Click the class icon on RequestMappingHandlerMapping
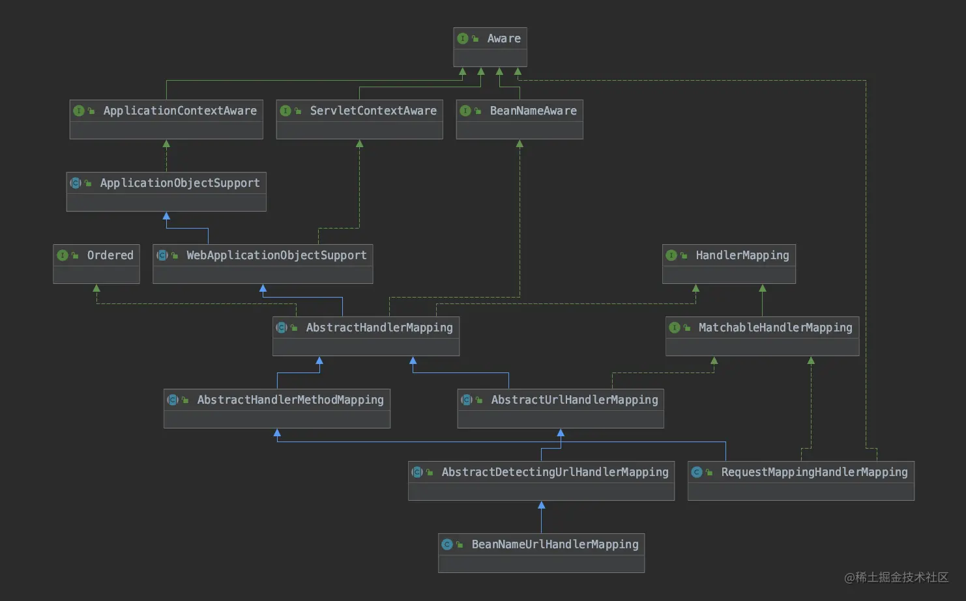The height and width of the screenshot is (601, 966). point(697,472)
